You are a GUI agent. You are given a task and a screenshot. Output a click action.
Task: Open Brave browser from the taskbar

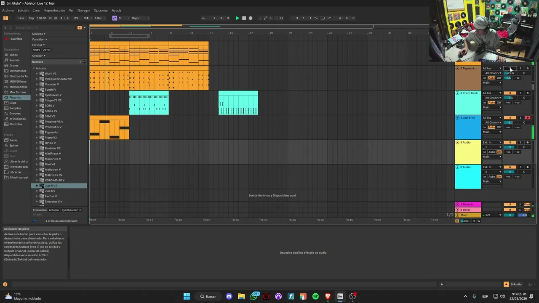tap(328, 296)
